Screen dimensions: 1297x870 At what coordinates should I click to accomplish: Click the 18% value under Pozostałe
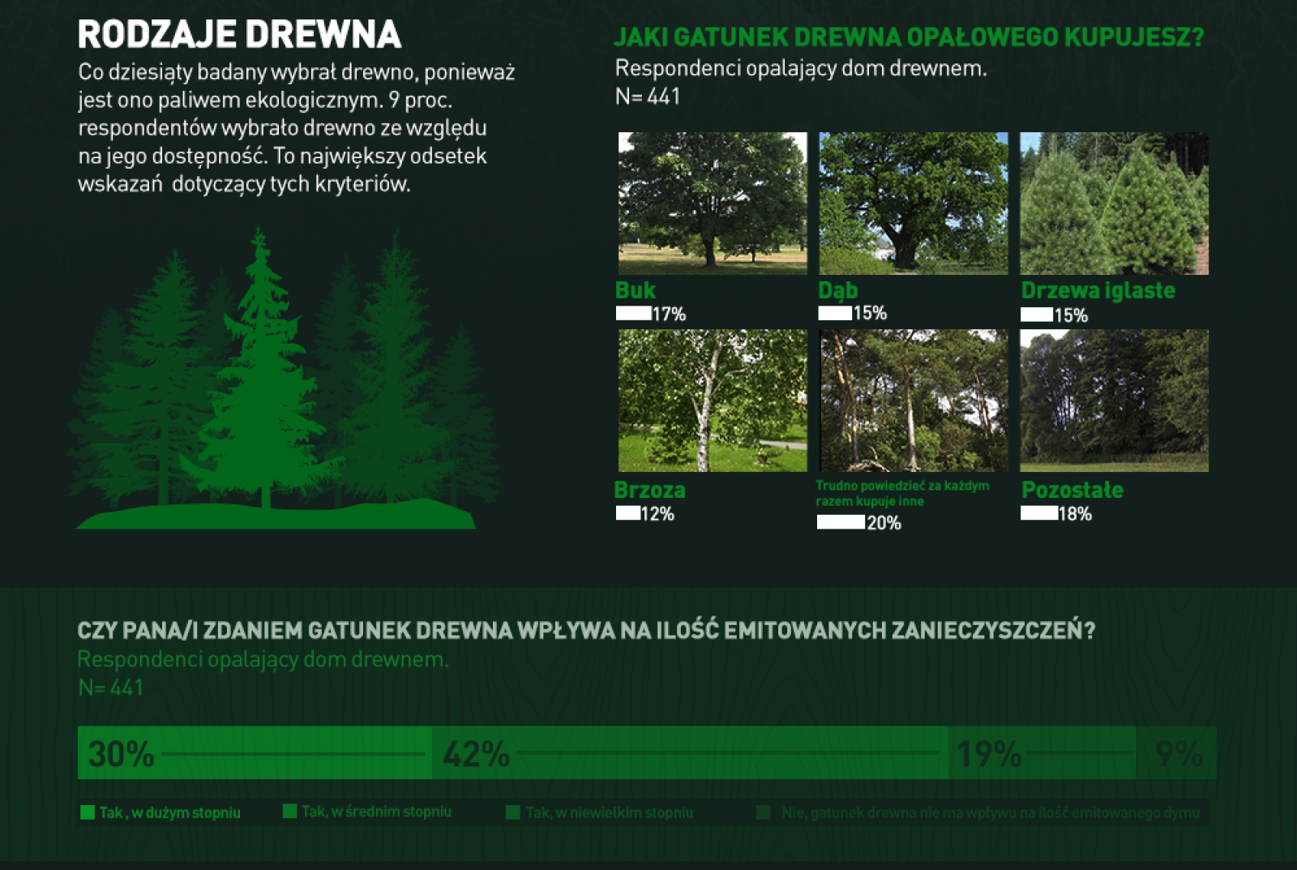1075,514
